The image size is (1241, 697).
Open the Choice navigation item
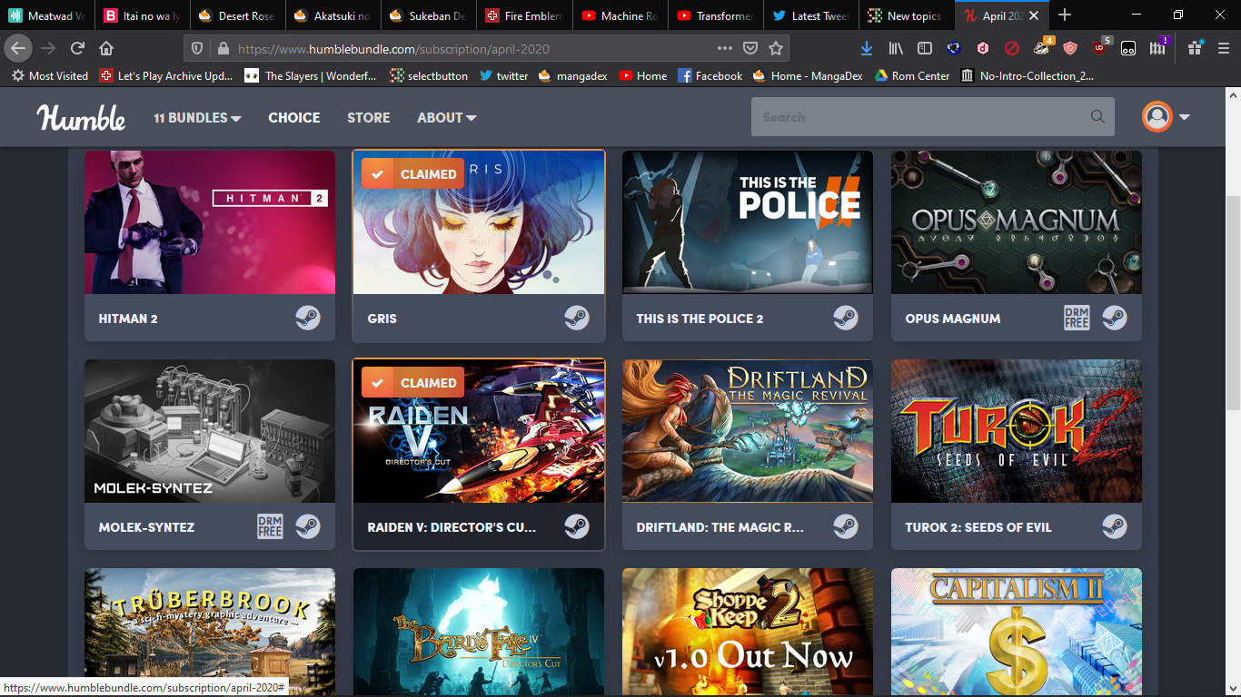293,118
